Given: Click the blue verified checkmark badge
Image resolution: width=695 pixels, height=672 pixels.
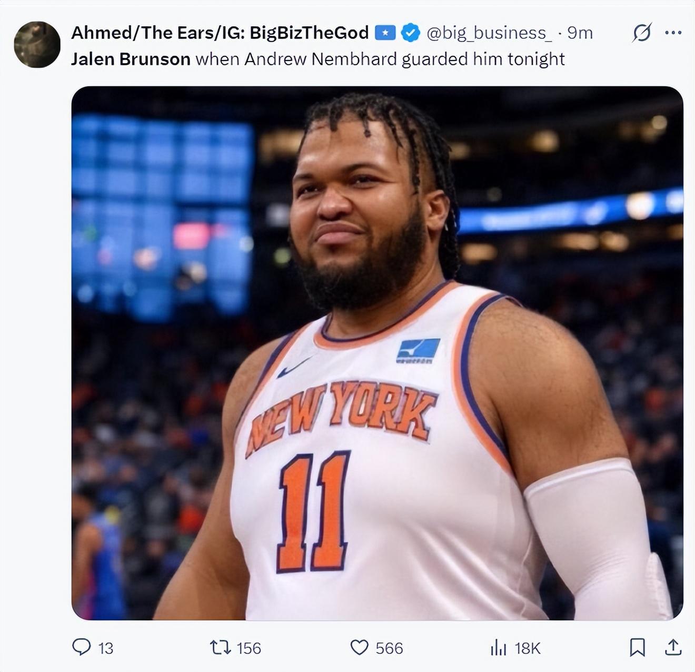Looking at the screenshot, I should (x=410, y=33).
